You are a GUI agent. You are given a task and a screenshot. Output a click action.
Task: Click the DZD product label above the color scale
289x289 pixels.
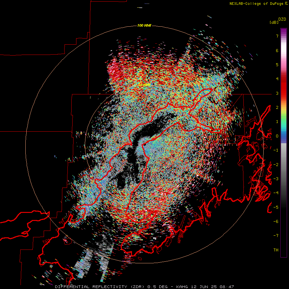tap(282, 19)
